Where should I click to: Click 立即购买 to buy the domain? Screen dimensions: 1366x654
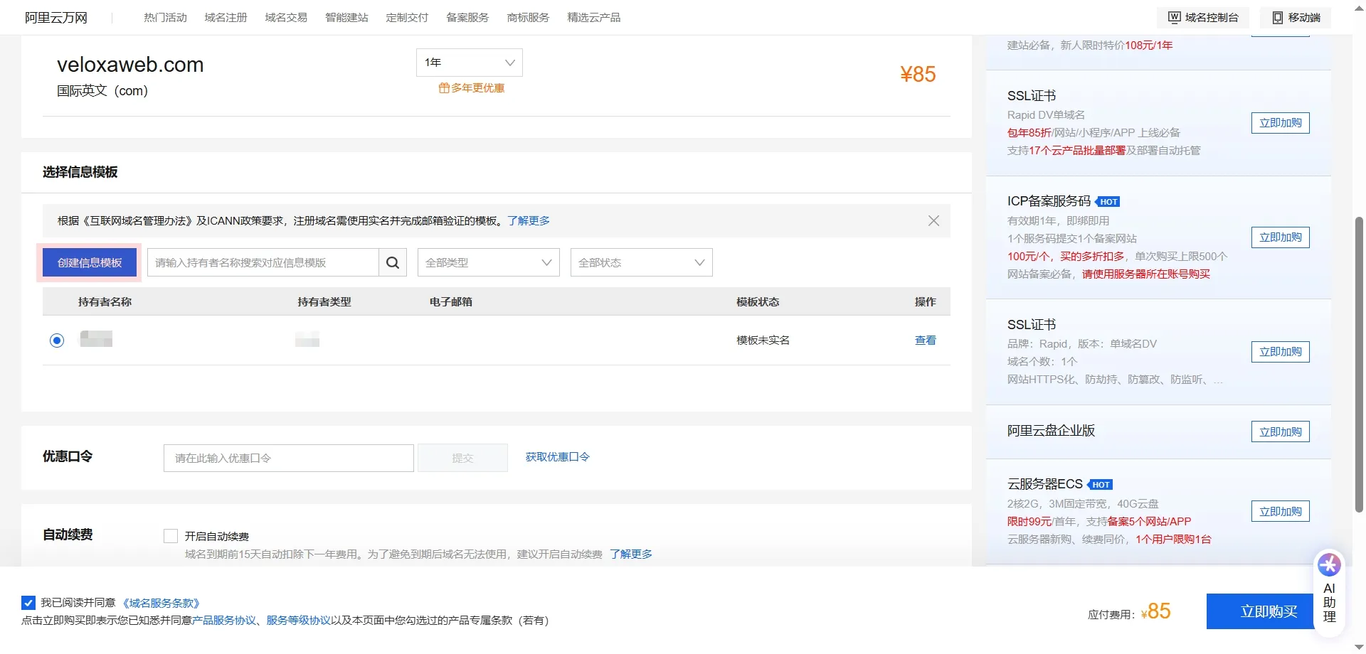(x=1269, y=611)
